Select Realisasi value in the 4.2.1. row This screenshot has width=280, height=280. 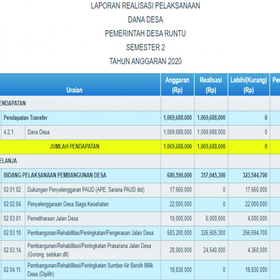[211, 132]
